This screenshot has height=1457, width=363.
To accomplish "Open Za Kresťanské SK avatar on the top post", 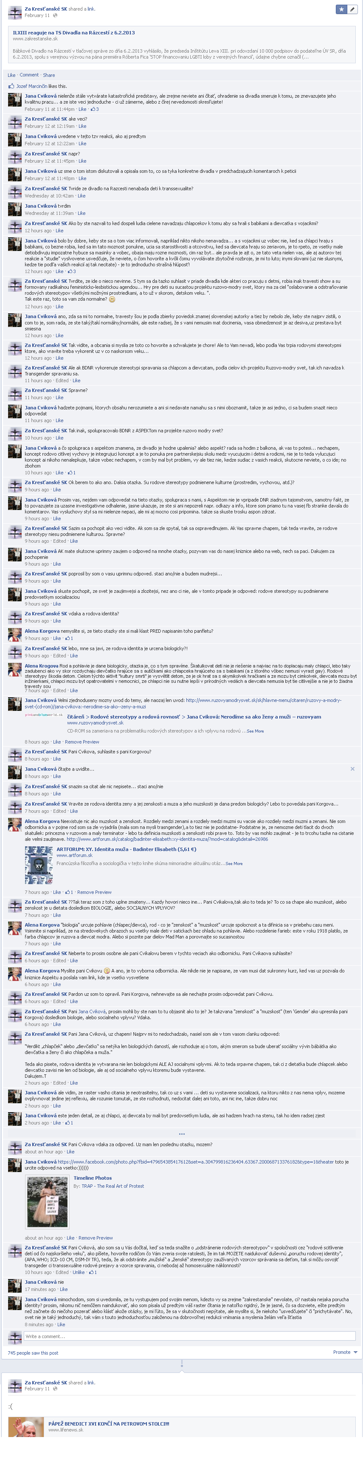I will 15,11.
